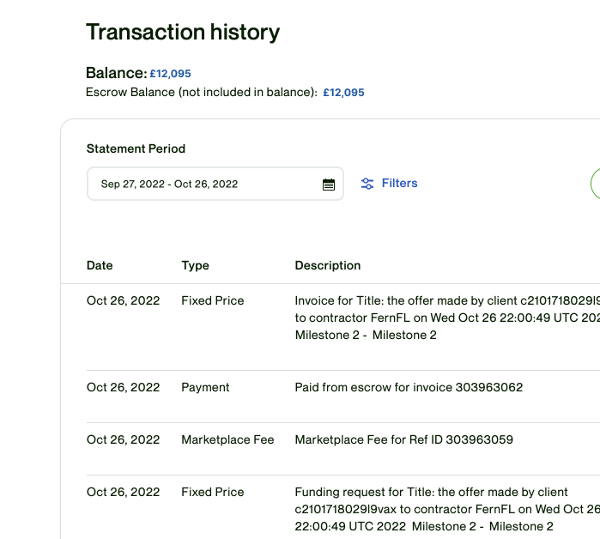Click the Escrow Balance amount £12,095
The width and height of the screenshot is (600, 539).
click(343, 93)
